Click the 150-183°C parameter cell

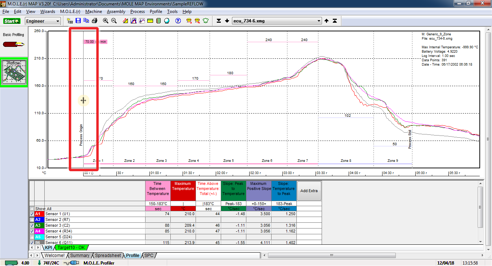(x=158, y=204)
